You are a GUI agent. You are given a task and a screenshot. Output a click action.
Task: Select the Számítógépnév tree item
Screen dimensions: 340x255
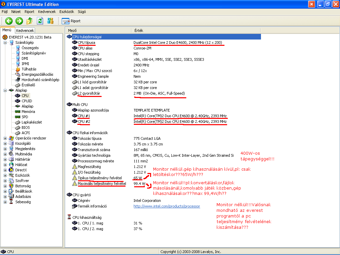click(34, 53)
